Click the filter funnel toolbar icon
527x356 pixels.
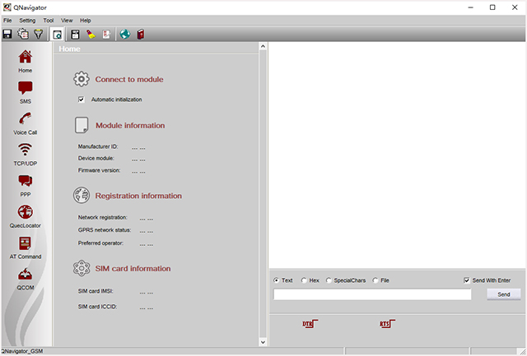[39, 35]
